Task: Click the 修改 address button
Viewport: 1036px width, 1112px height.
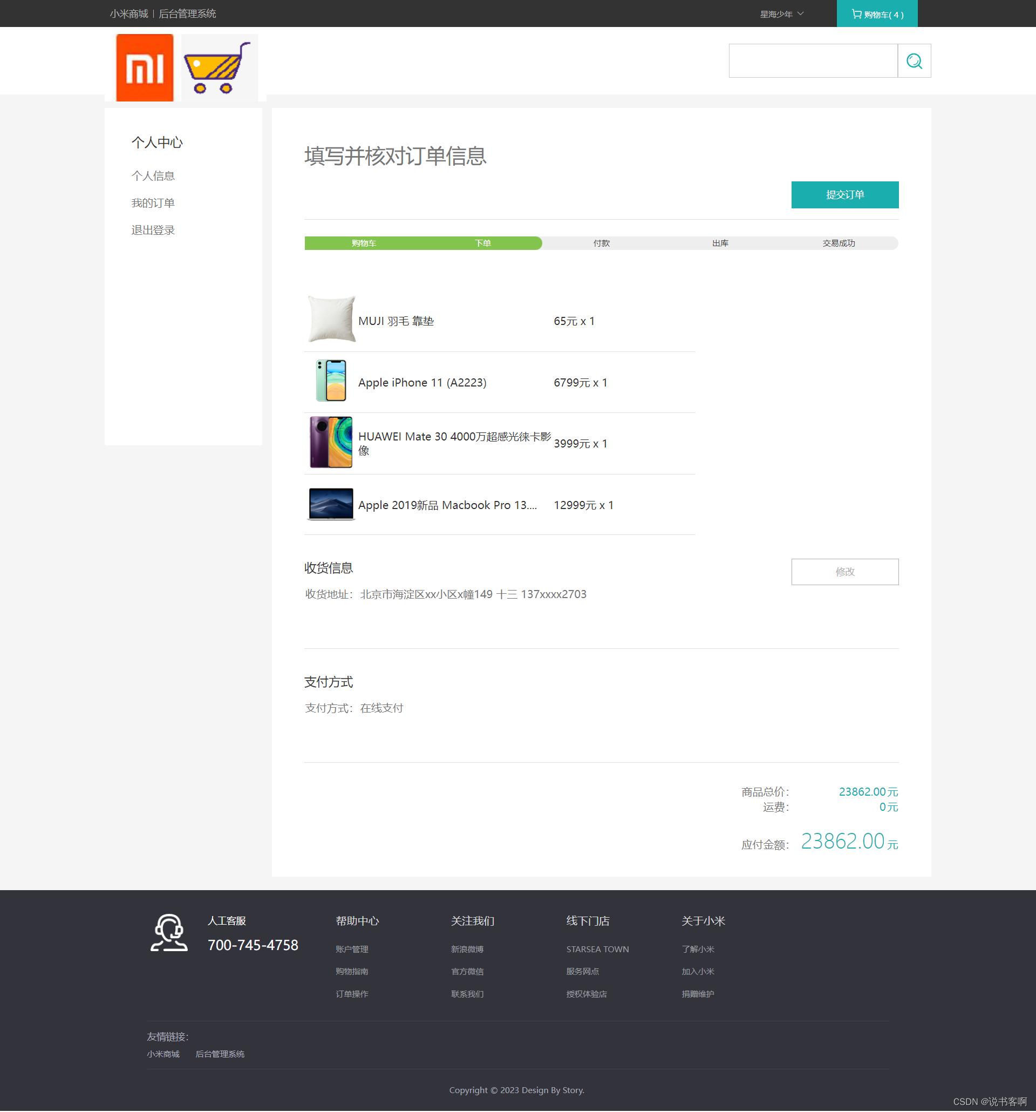Action: [844, 572]
